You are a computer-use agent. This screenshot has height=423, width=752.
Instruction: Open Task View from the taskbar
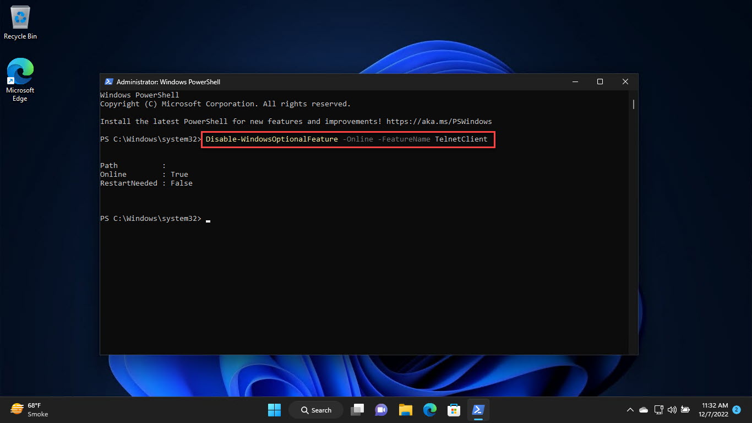click(357, 410)
